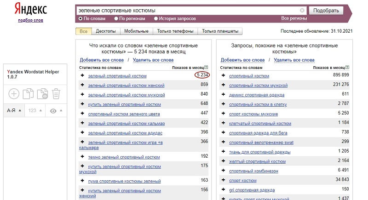Sort by frequency with 123 dropdown
Image resolution: width=368 pixels, height=200 pixels.
35,110
